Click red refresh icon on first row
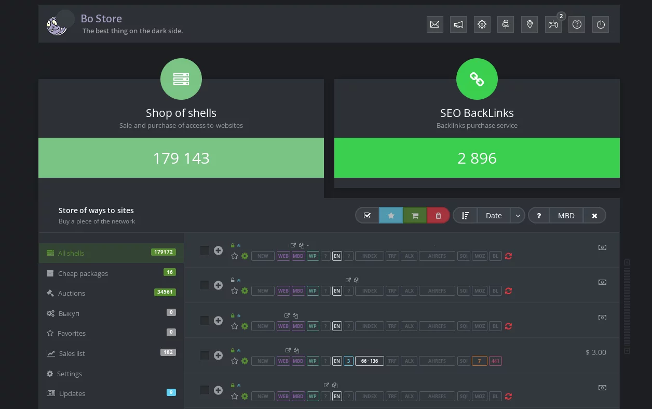This screenshot has height=409, width=652. 508,256
